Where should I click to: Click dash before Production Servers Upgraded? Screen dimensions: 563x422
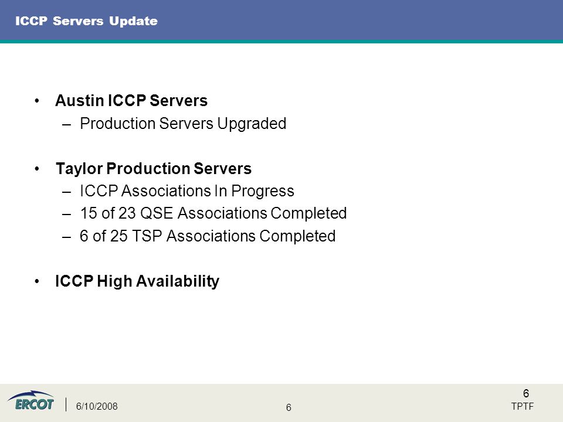[66, 124]
